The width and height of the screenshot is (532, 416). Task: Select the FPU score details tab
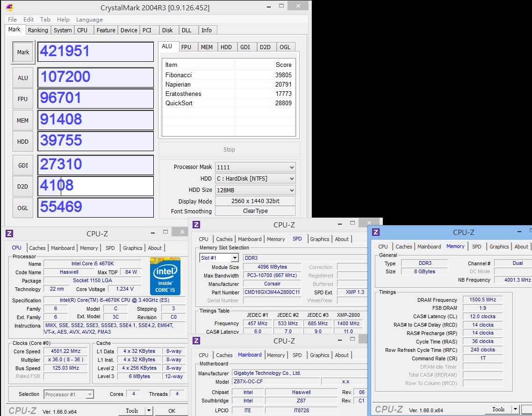tap(186, 47)
